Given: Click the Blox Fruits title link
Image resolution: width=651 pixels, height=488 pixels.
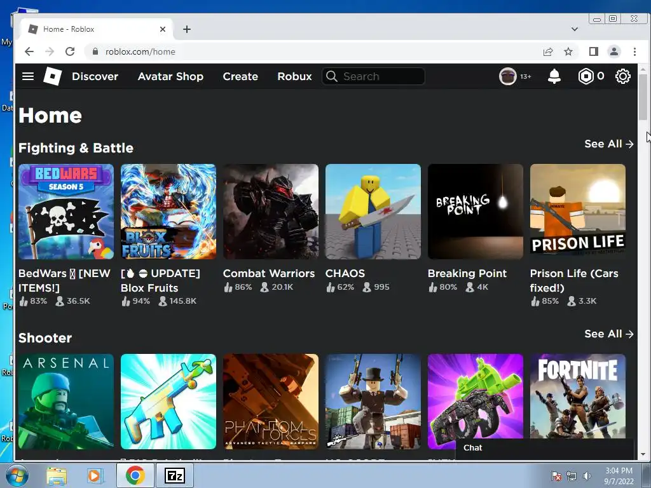Looking at the screenshot, I should click(160, 280).
